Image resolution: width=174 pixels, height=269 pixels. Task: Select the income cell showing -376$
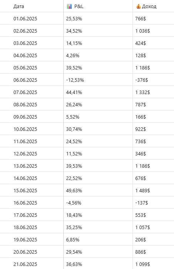141,80
